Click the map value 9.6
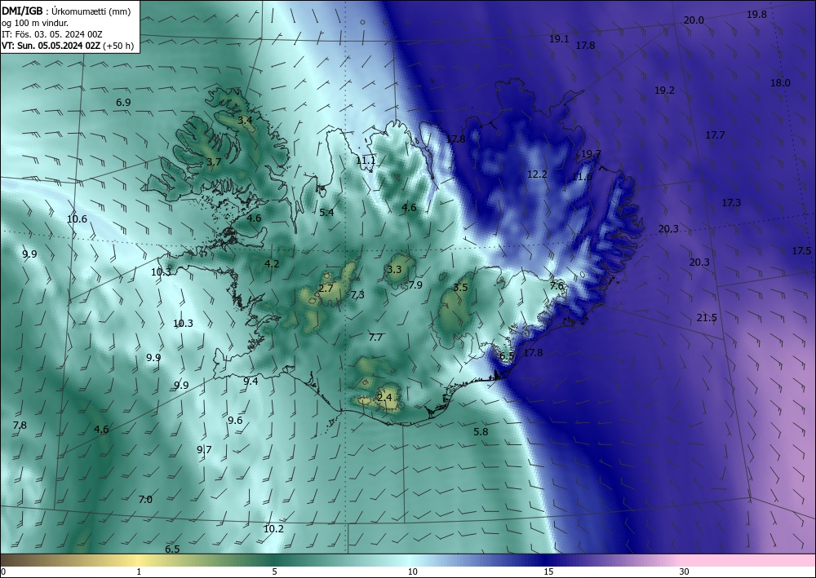Image resolution: width=816 pixels, height=578 pixels. point(235,420)
